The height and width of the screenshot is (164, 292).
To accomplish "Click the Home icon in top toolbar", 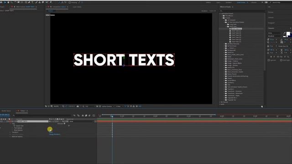I will point(1,2).
